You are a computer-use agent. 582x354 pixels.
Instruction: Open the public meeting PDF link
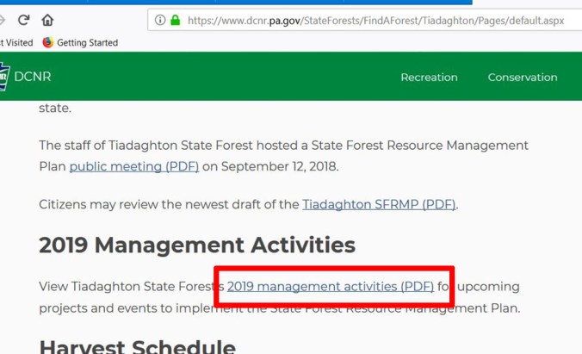pos(133,166)
